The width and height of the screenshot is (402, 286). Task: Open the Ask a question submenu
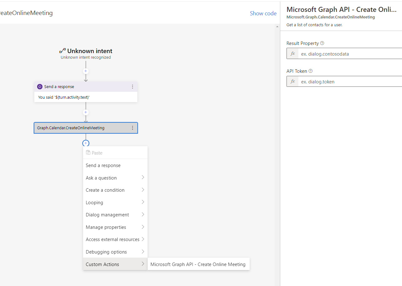115,178
